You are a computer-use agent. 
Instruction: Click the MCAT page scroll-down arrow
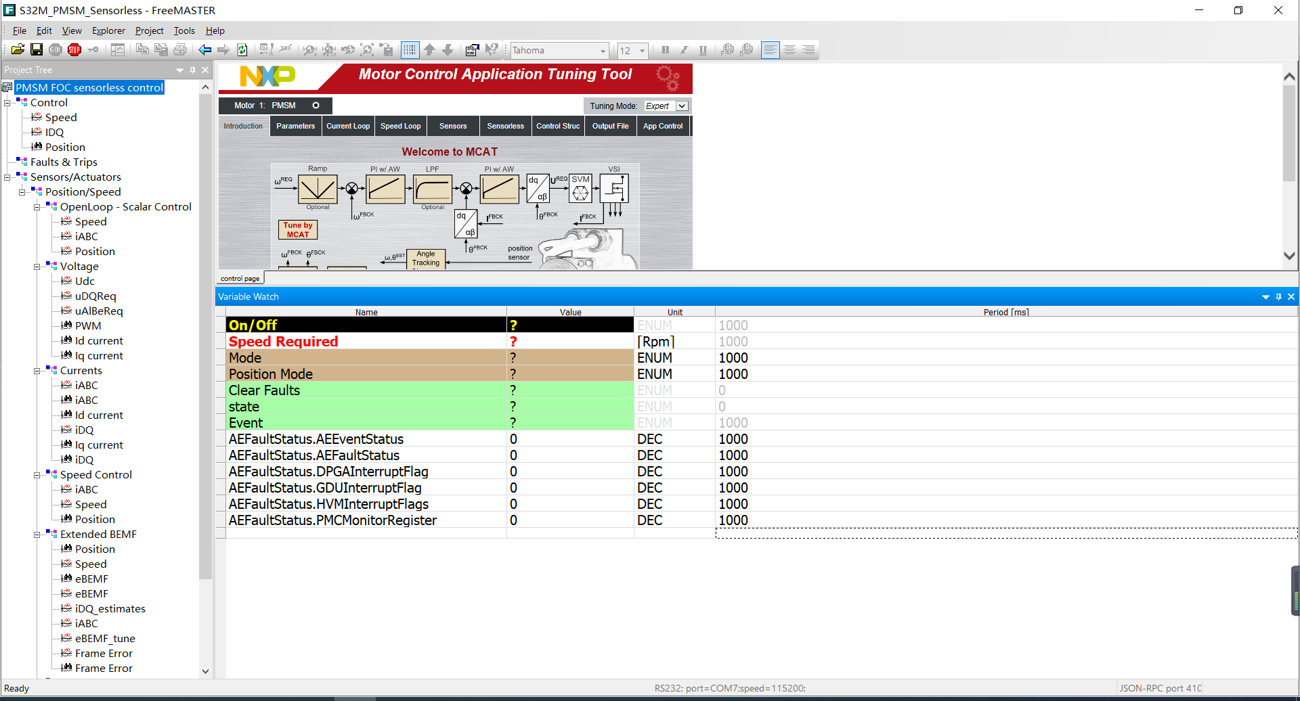1289,256
